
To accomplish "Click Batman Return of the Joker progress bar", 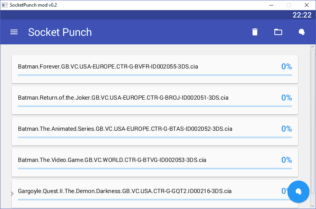I will pos(155,106).
